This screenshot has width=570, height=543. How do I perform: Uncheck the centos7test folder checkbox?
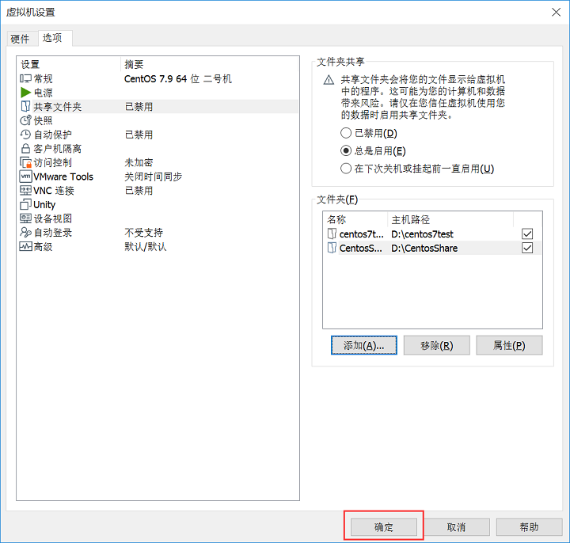[527, 234]
